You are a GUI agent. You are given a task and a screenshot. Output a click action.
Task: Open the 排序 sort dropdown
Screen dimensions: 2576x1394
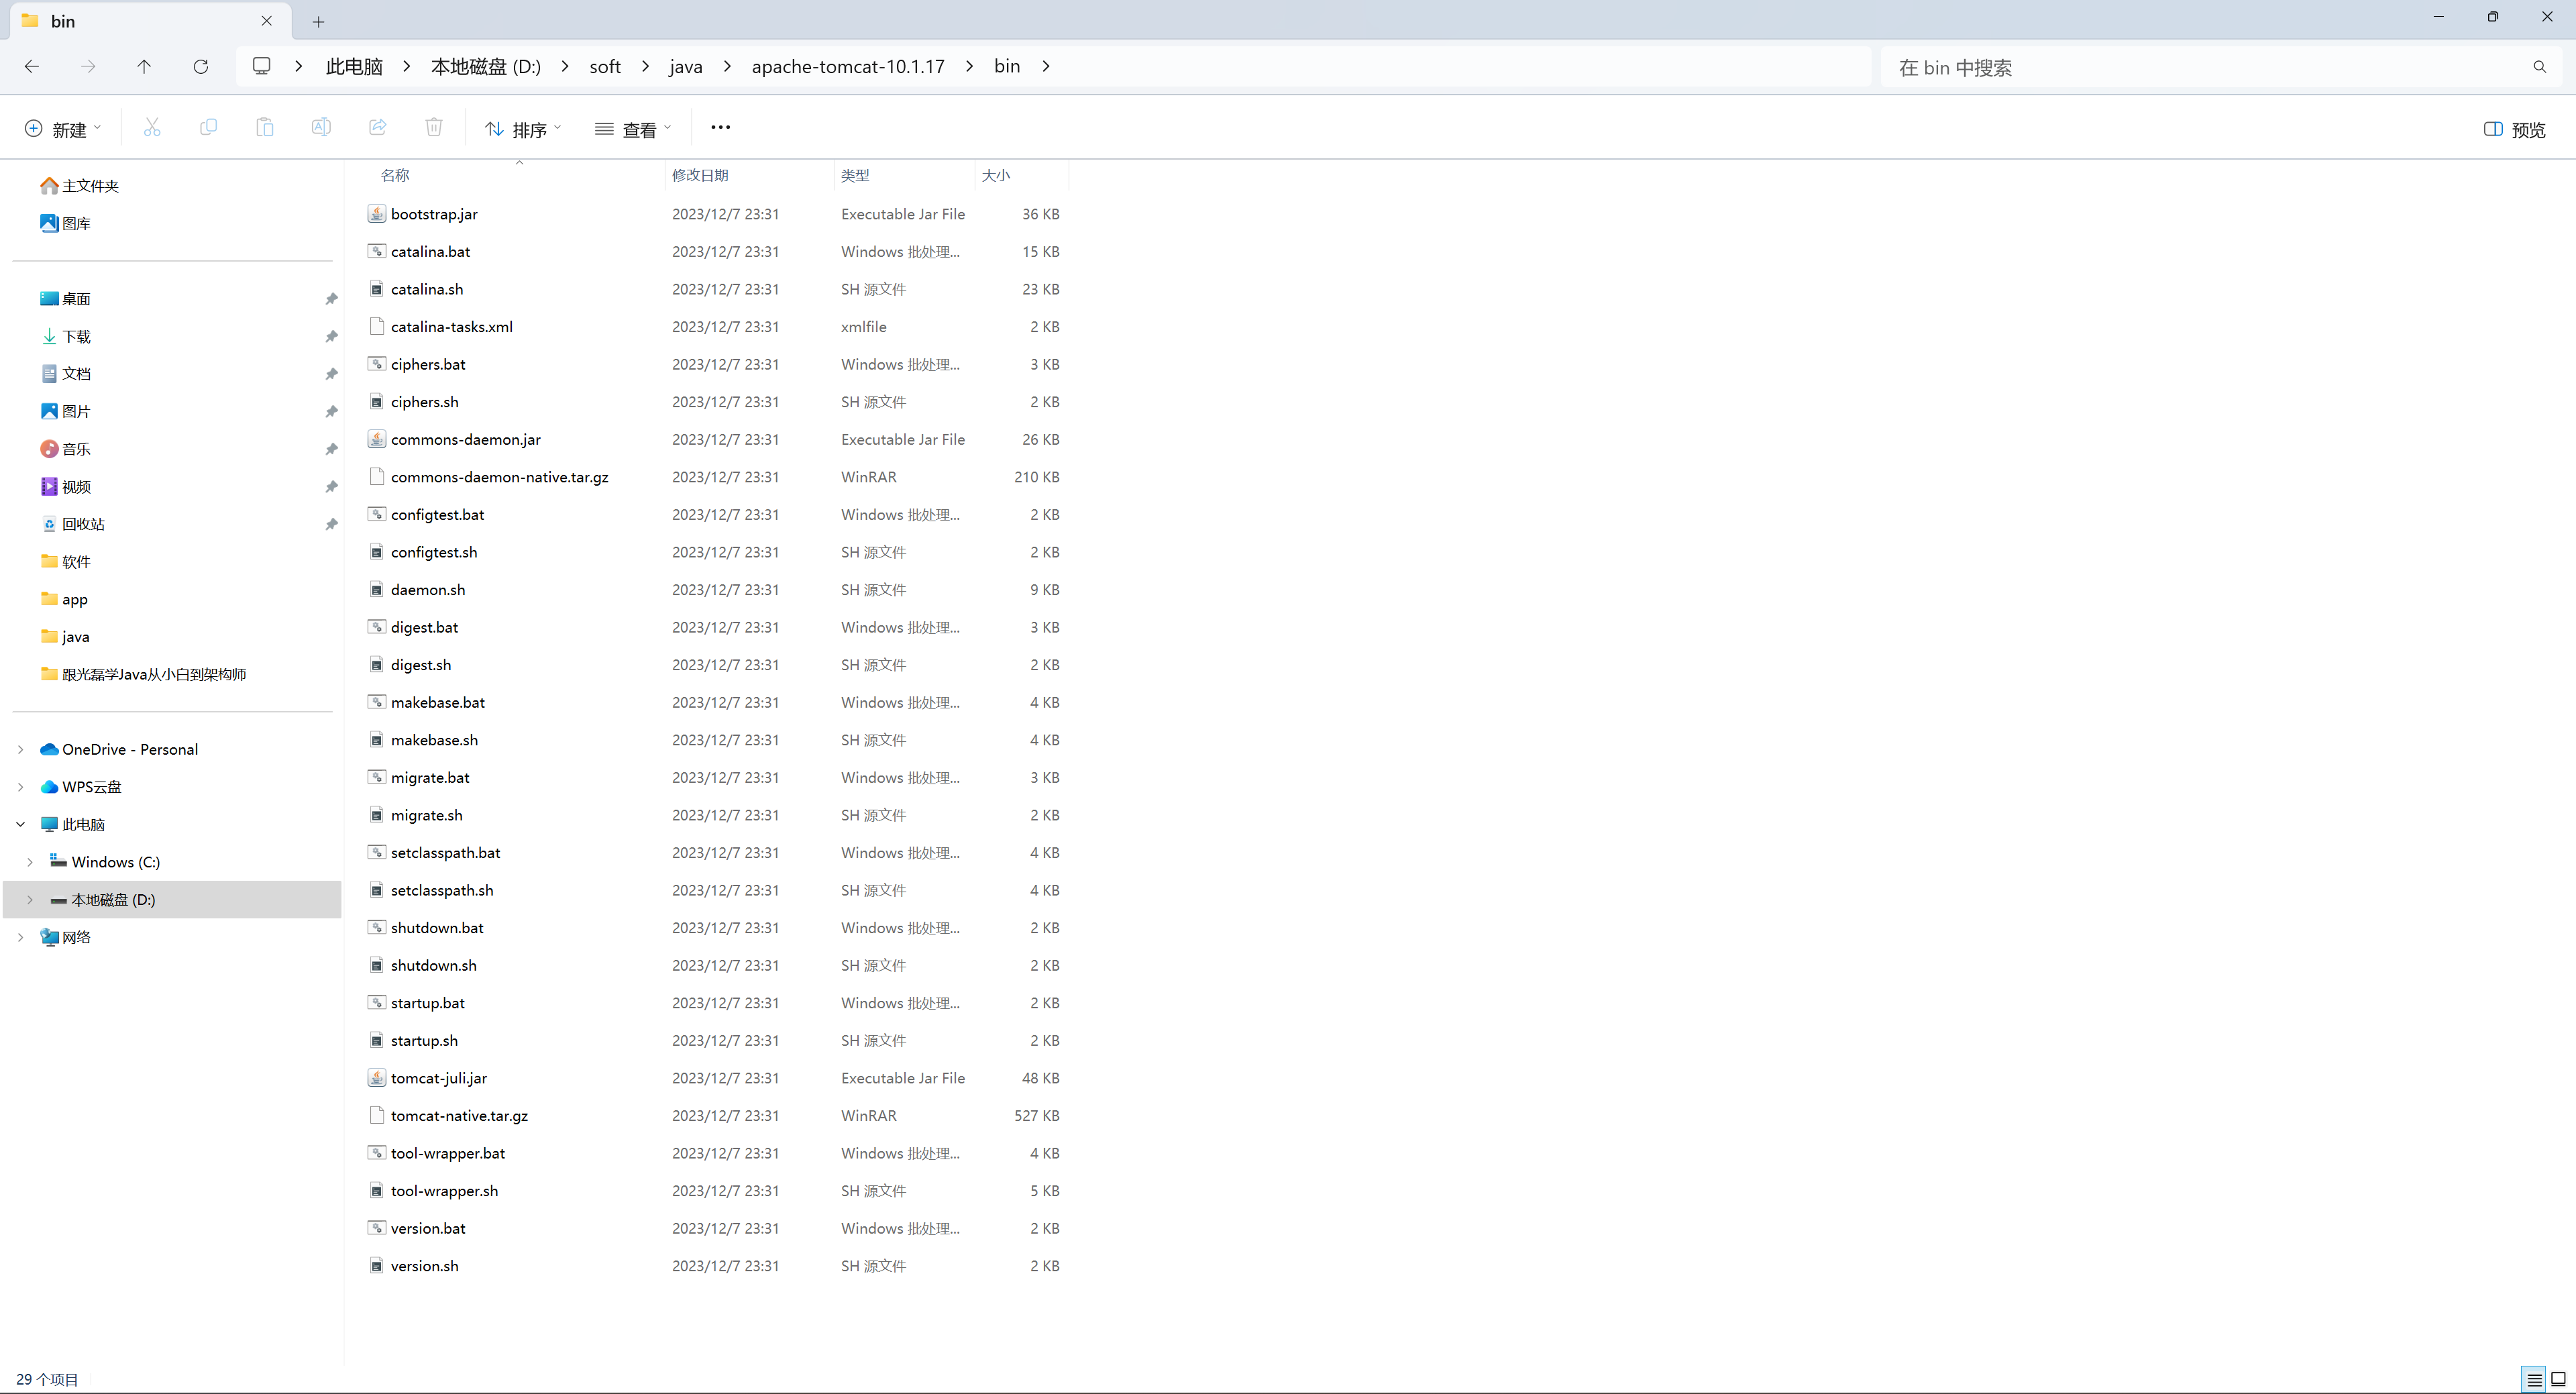coord(522,129)
